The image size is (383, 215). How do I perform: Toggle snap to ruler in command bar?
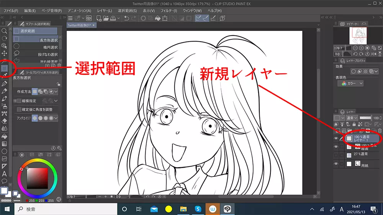(x=198, y=18)
